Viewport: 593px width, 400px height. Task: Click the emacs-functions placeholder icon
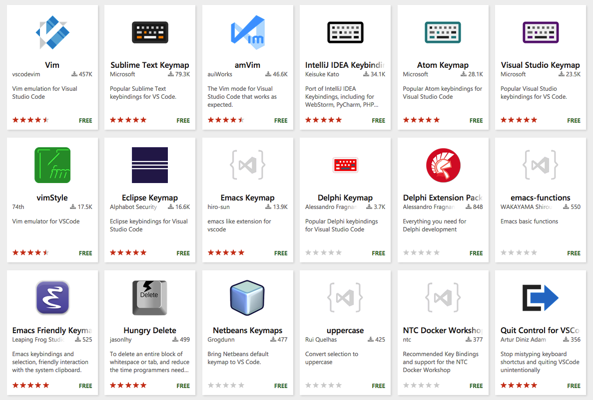pyautogui.click(x=541, y=165)
